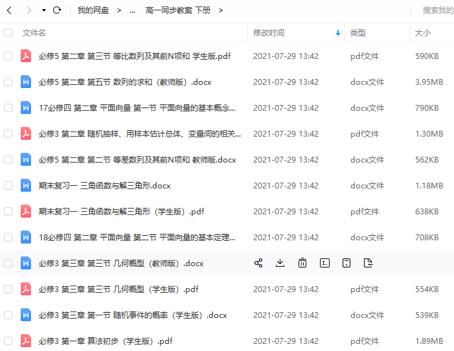Click the refresh icon in navigation bar
Screen dimensions: 454x351
[57, 10]
